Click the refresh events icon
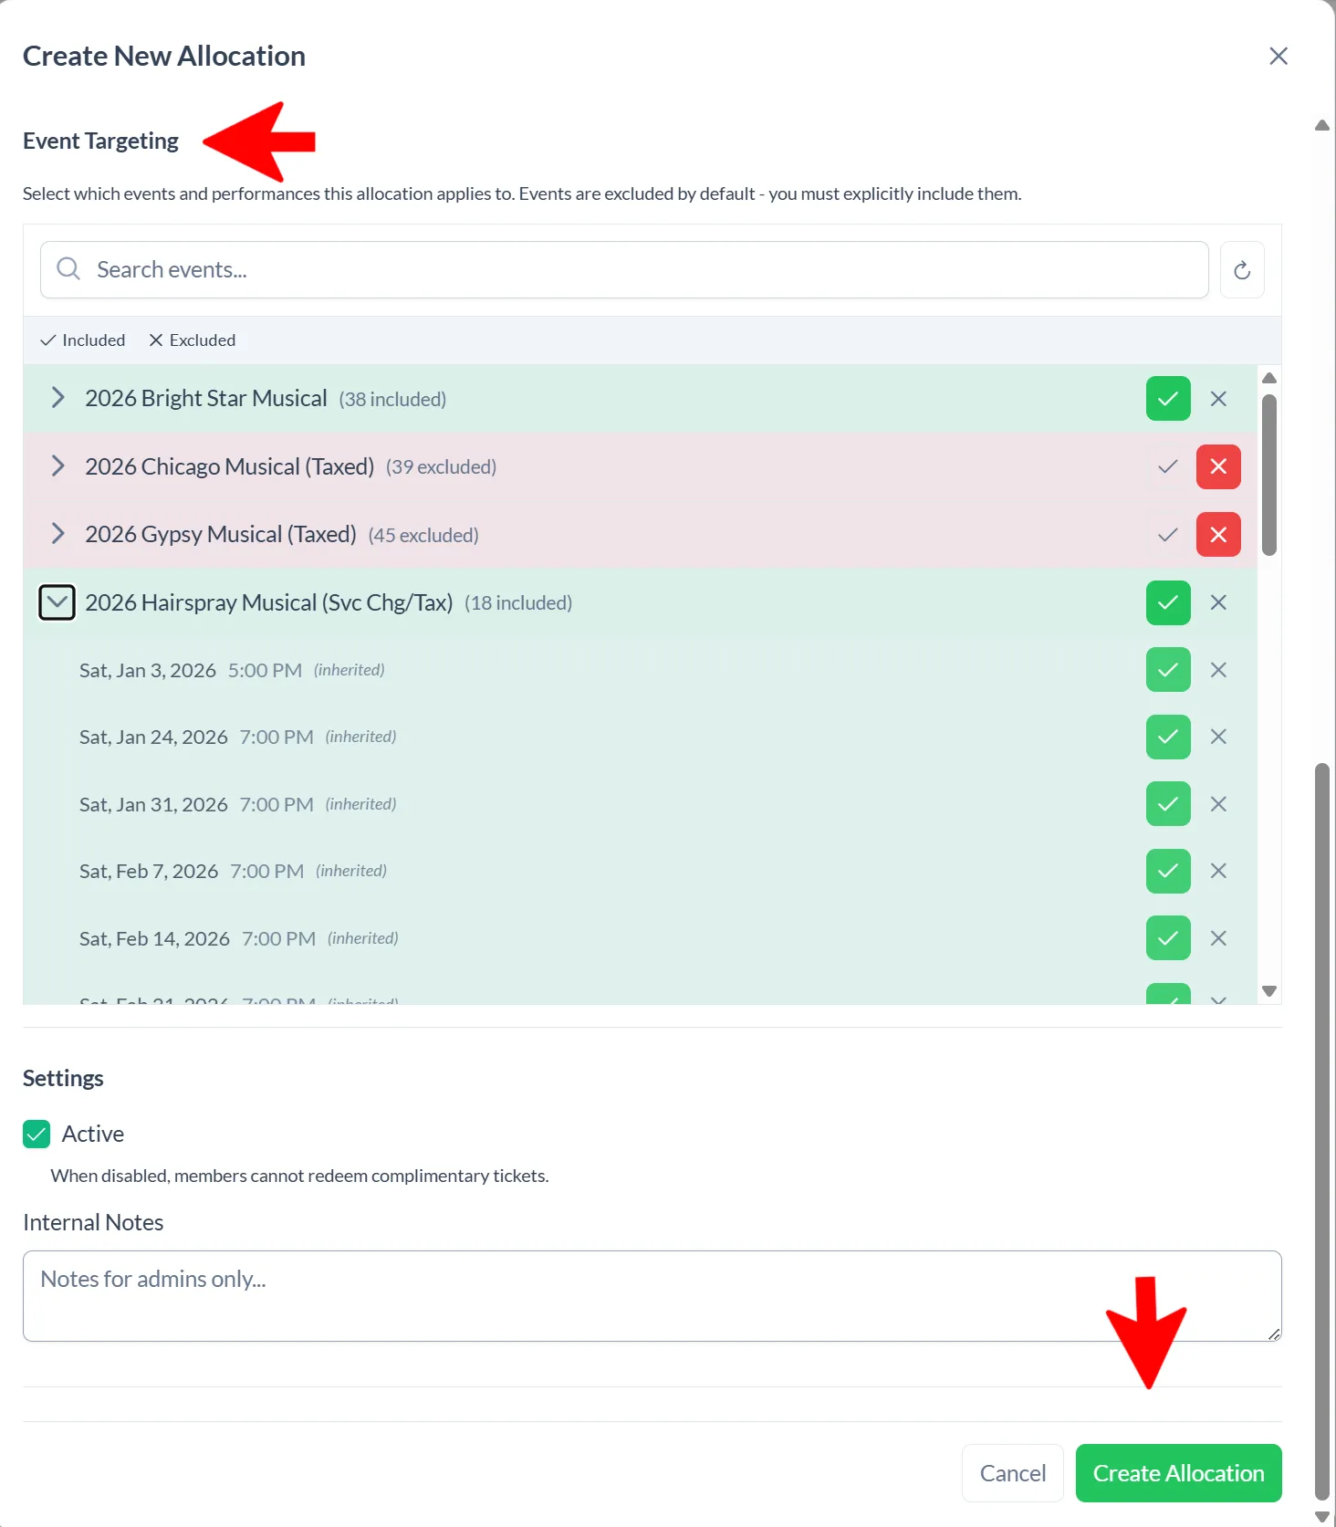 [1242, 270]
